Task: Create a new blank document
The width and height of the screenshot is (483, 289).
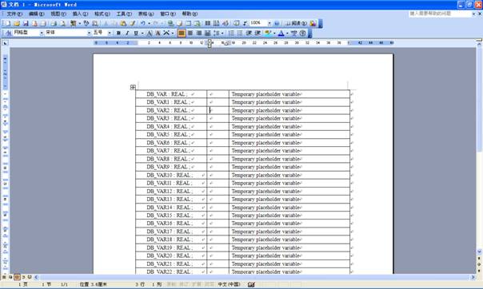Action: pyautogui.click(x=7, y=23)
